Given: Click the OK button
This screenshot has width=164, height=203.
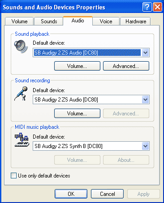Looking at the screenshot, I should point(71,194).
